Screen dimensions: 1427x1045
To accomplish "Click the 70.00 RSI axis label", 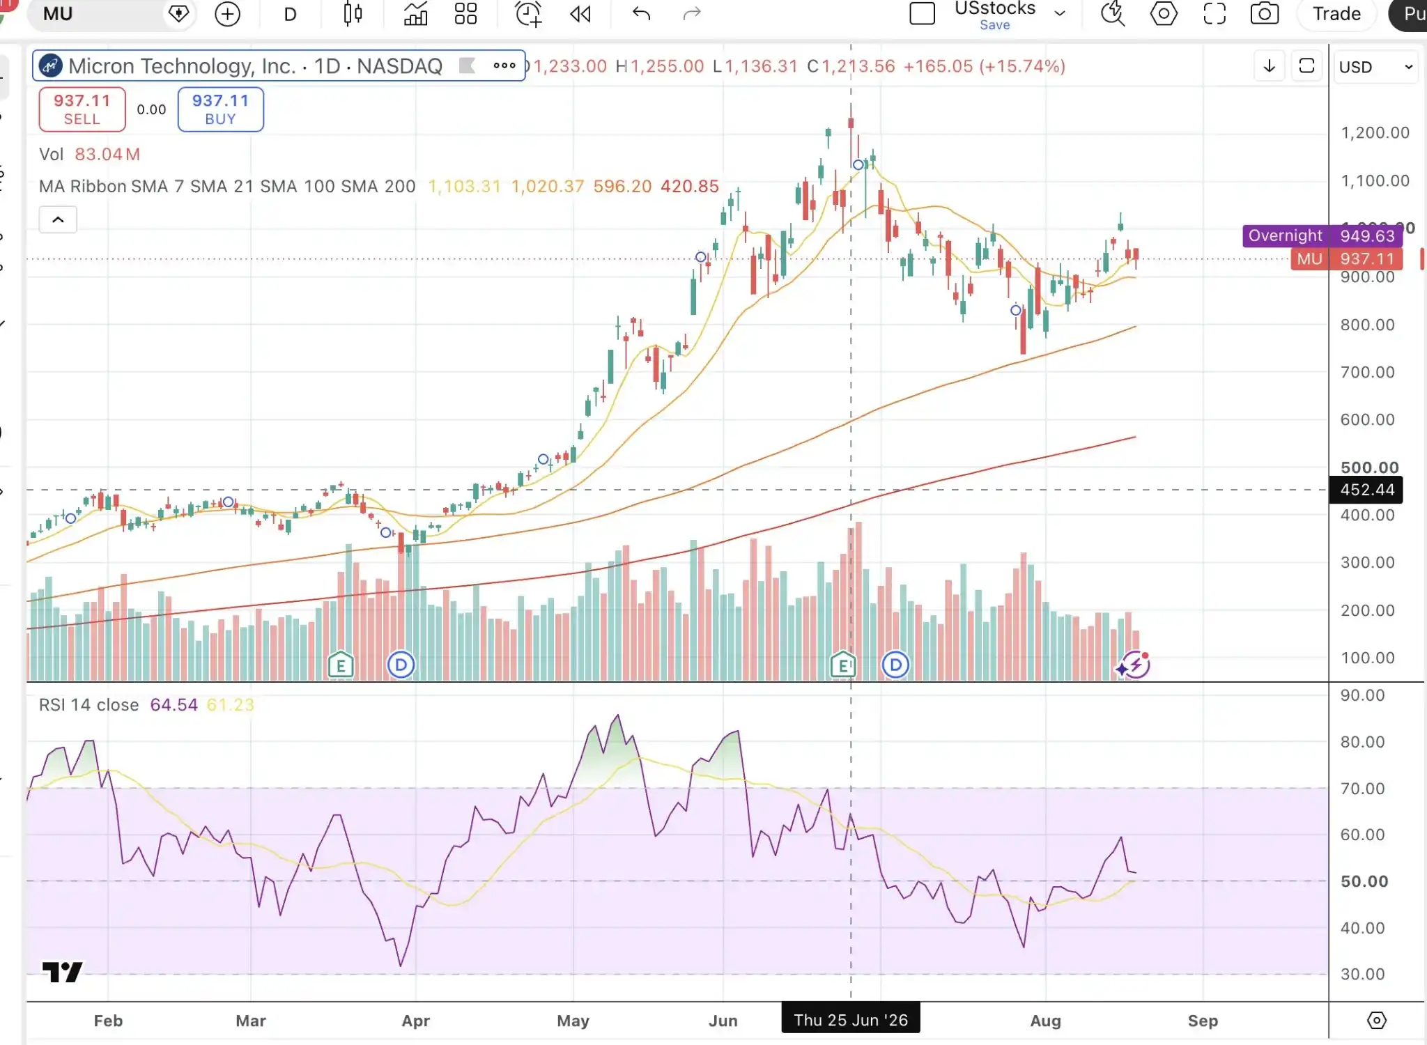I will [1363, 789].
